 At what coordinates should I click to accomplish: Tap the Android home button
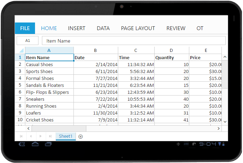(x=35, y=144)
